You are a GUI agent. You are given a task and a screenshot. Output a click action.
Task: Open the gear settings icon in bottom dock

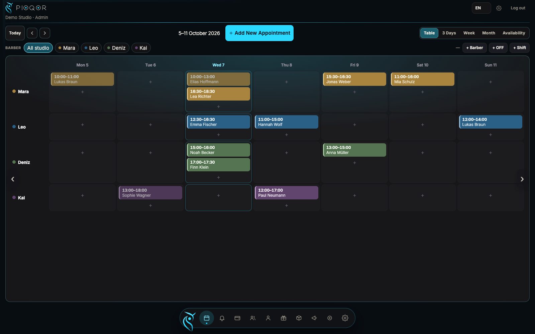345,318
